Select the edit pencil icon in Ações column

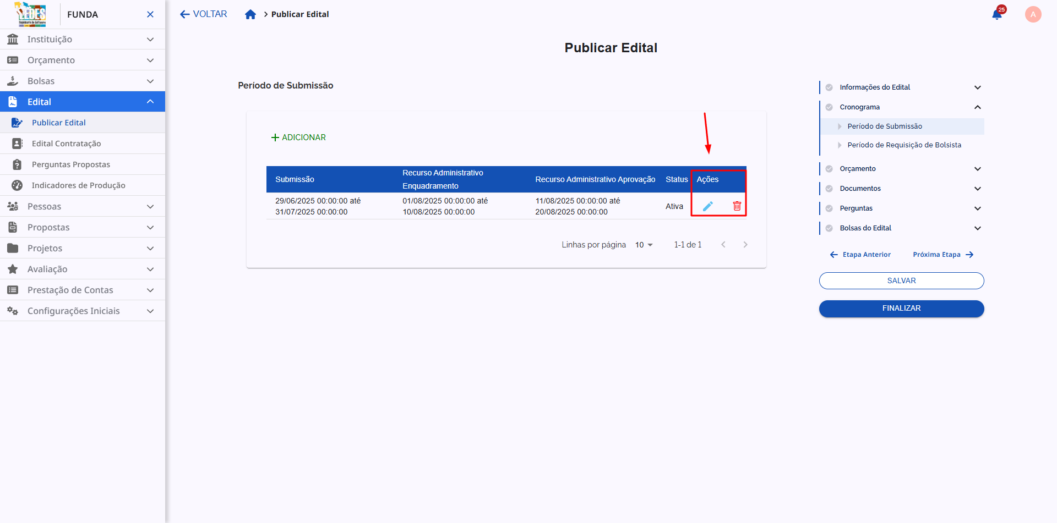click(708, 206)
